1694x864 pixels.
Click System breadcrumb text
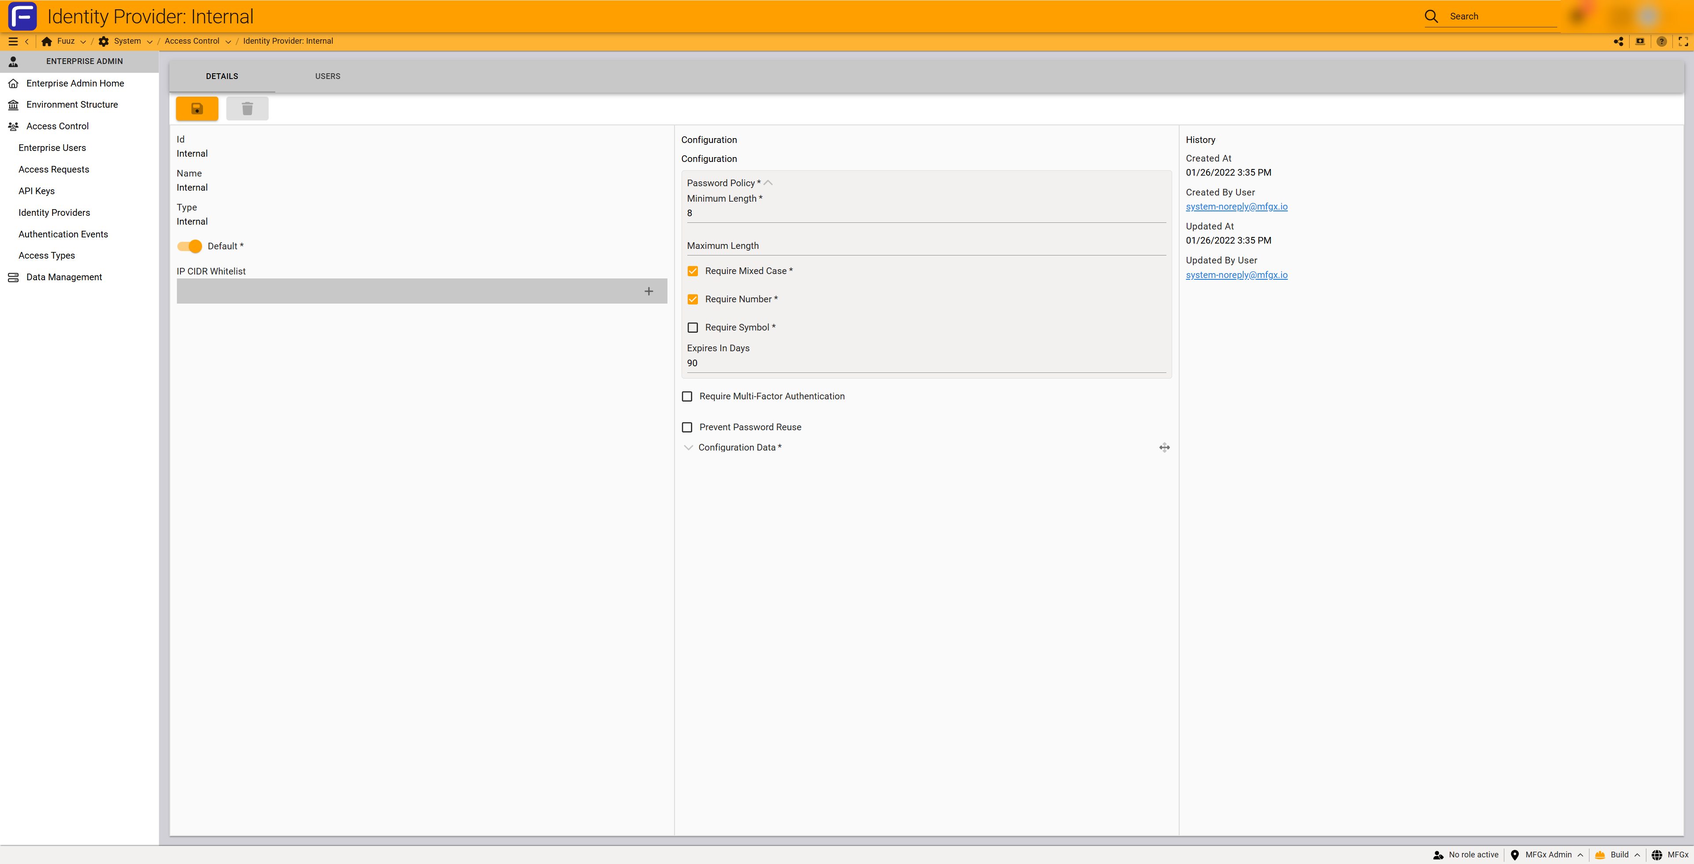pyautogui.click(x=127, y=41)
